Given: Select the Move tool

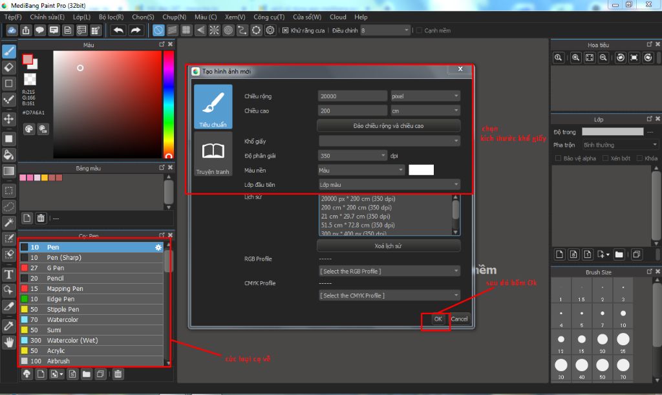Looking at the screenshot, I should [x=9, y=118].
